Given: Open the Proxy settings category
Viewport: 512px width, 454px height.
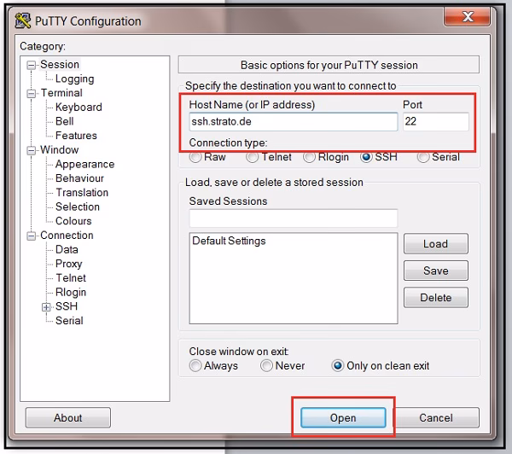Looking at the screenshot, I should 69,264.
